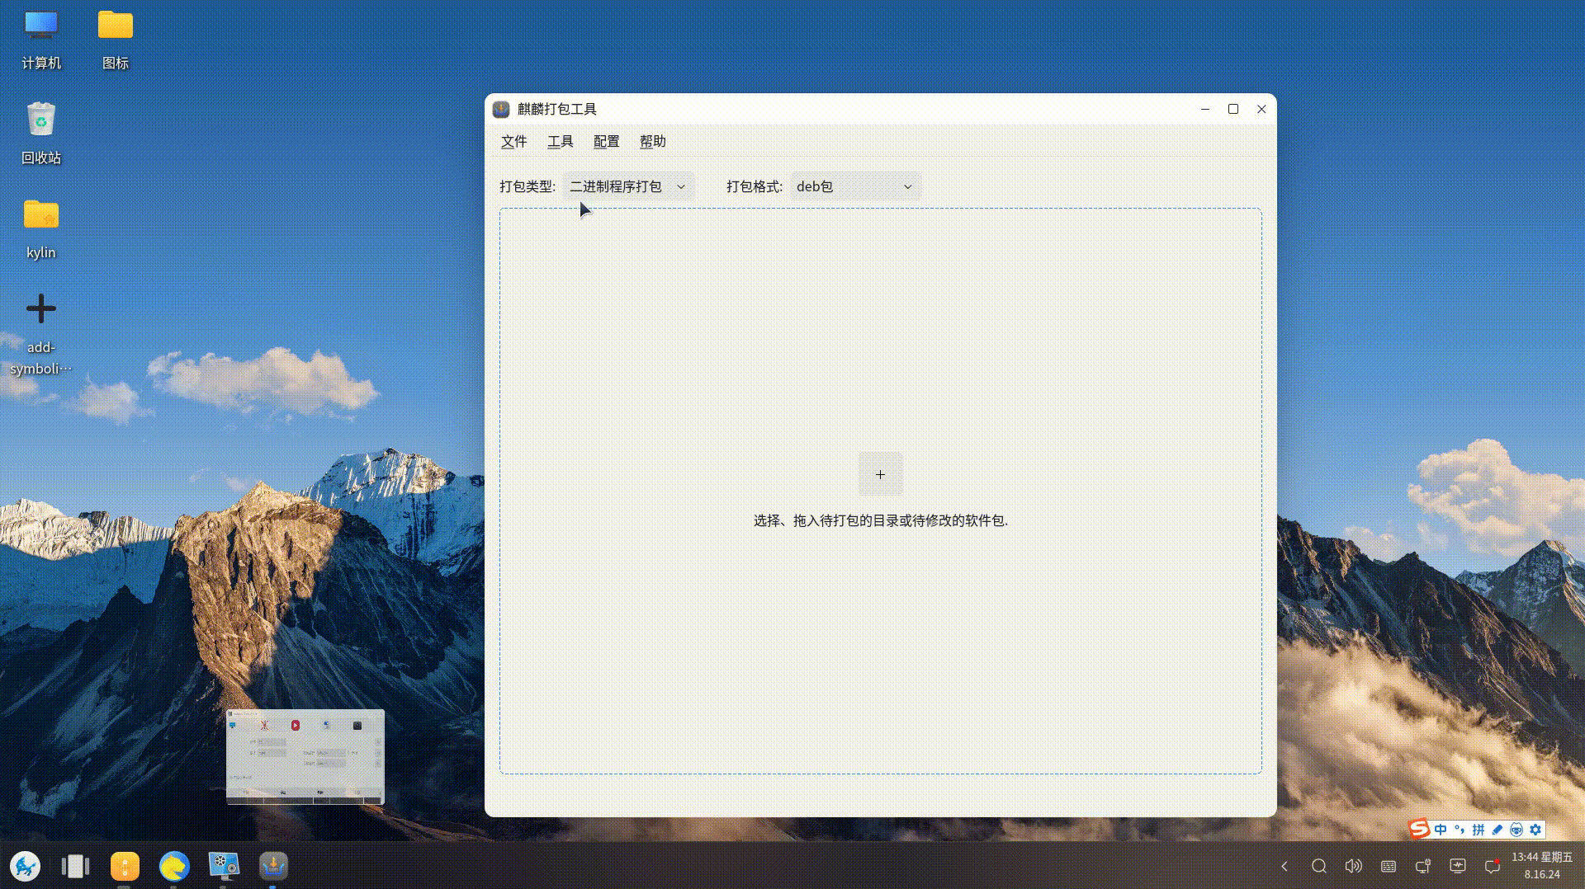Screen dimensions: 1585x889
Task: Open the 帮助 menu
Action: pyautogui.click(x=652, y=142)
